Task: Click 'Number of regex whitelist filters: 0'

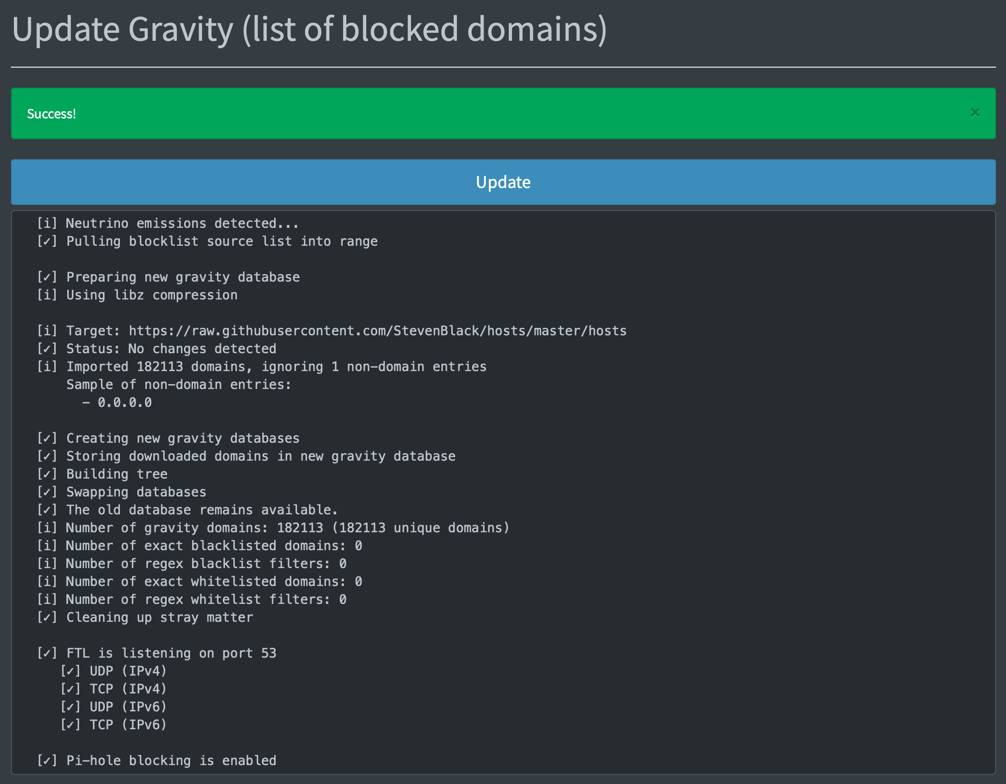Action: 192,599
